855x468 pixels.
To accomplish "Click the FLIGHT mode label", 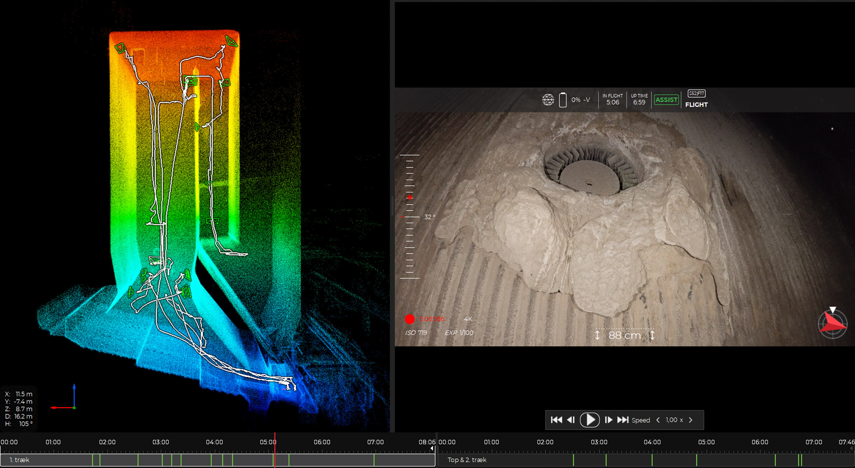I will point(696,105).
